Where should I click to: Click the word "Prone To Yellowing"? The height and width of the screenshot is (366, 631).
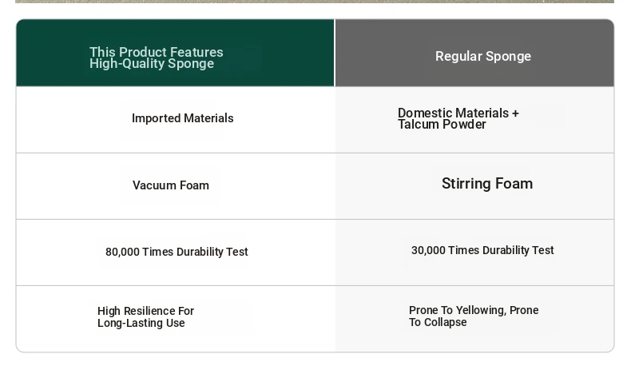pyautogui.click(x=458, y=310)
